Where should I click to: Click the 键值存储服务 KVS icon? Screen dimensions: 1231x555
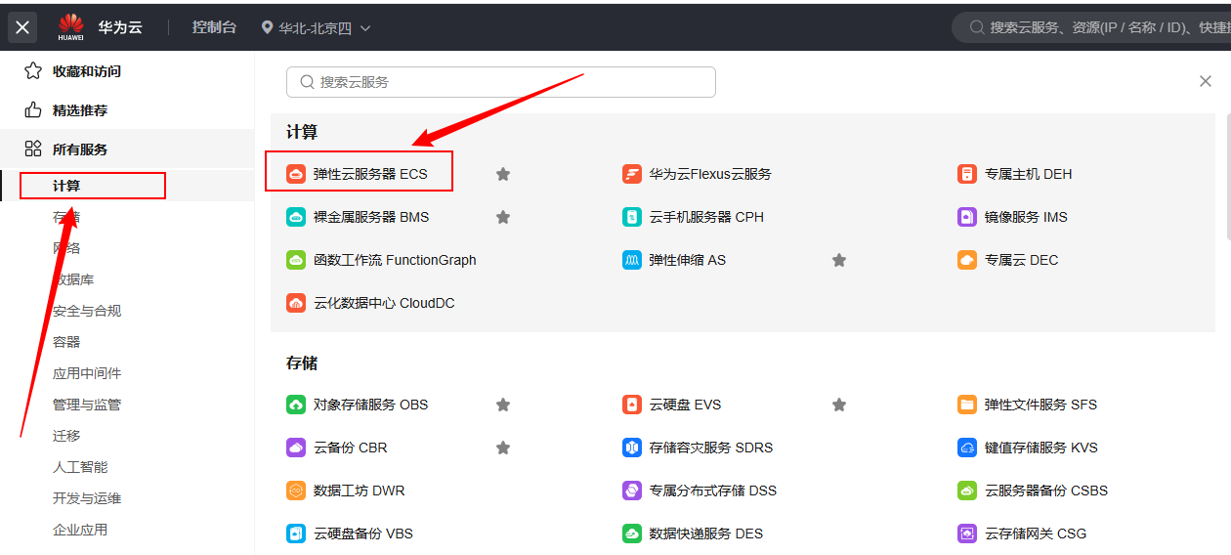point(967,448)
